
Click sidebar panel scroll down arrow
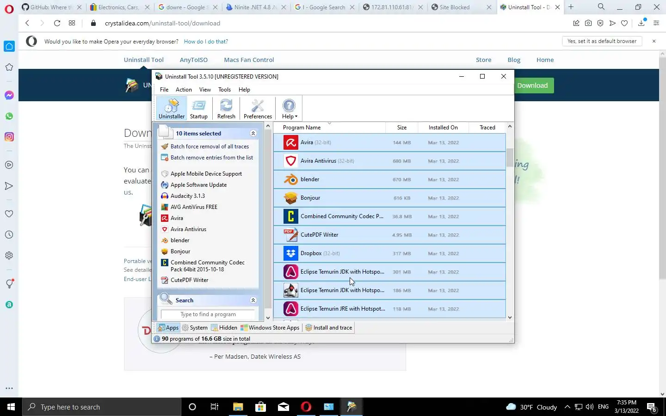coord(268,318)
